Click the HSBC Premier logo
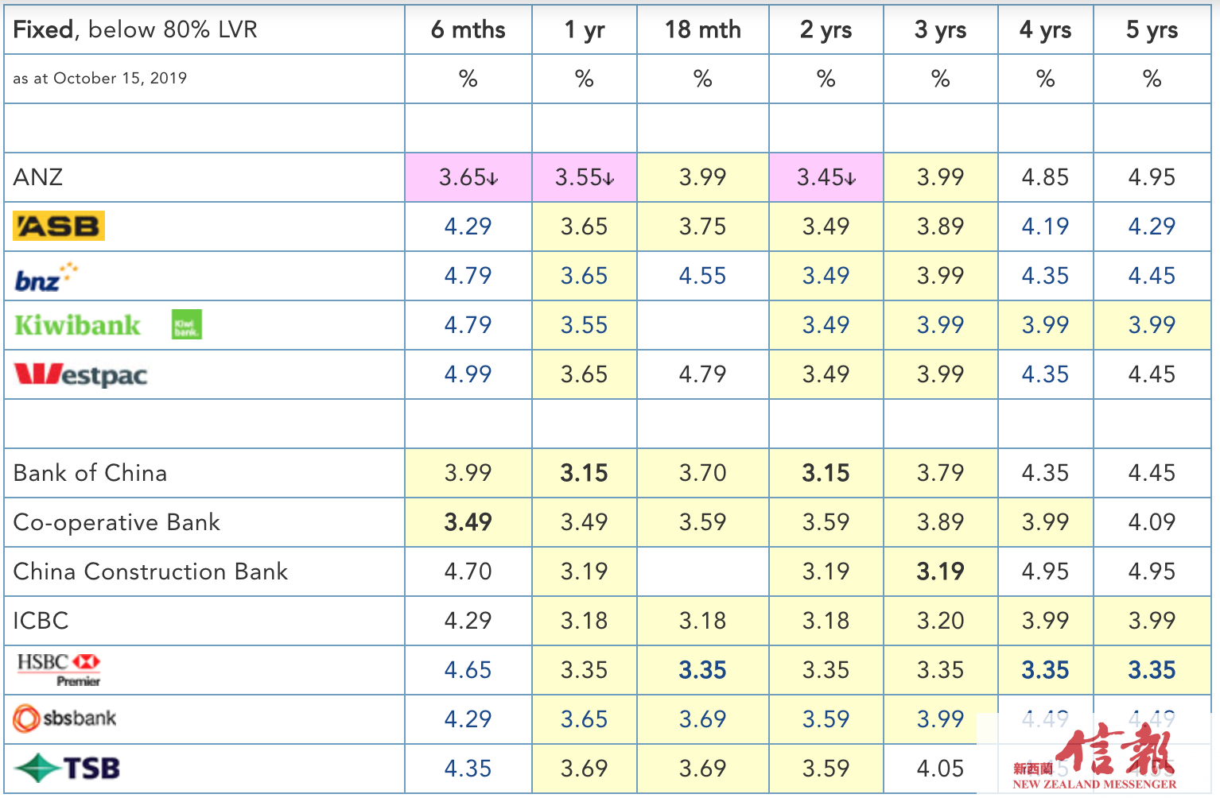Screen dimensions: 1220x798 click(59, 670)
